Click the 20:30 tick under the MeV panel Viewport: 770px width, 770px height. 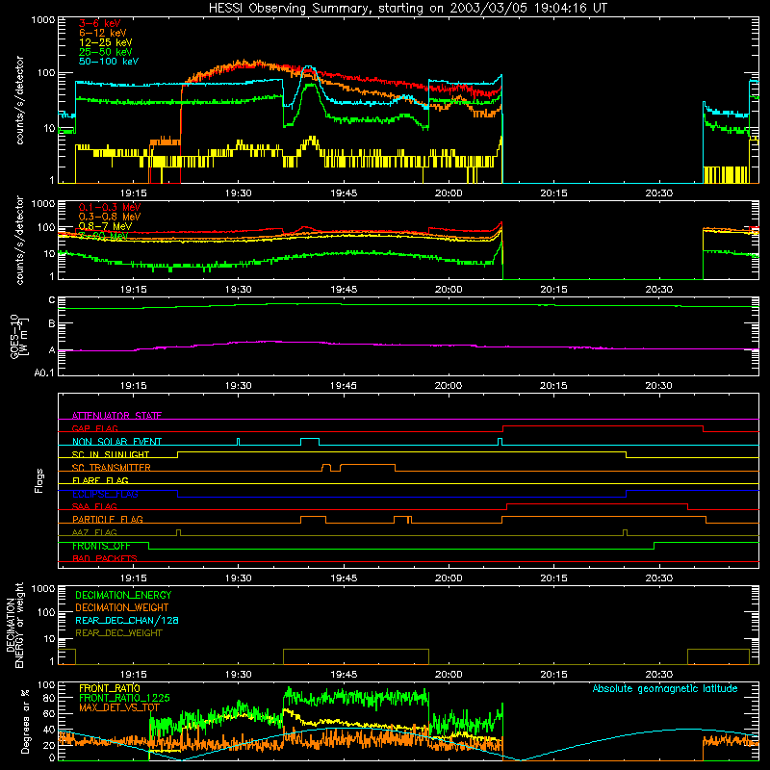click(658, 290)
